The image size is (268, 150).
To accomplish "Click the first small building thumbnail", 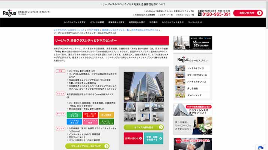I will click(x=130, y=107).
